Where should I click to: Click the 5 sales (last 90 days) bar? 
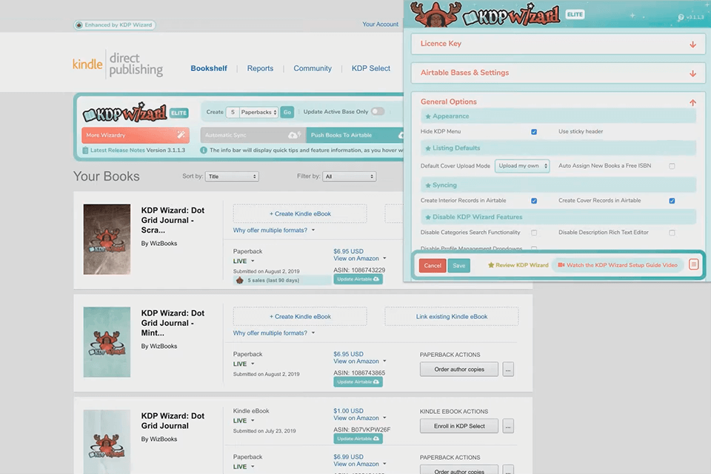pyautogui.click(x=282, y=280)
